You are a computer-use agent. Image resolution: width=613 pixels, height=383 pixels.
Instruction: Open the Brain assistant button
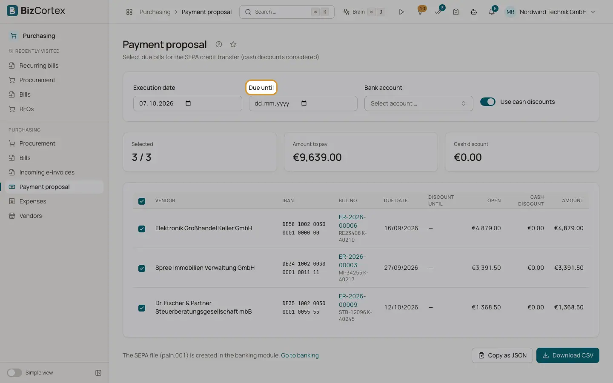pyautogui.click(x=364, y=12)
